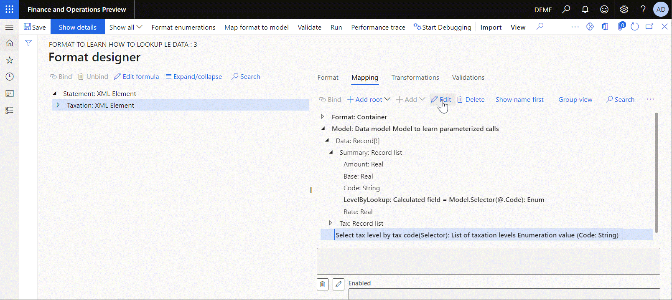The image size is (672, 300).
Task: Click Group view
Action: pyautogui.click(x=575, y=99)
